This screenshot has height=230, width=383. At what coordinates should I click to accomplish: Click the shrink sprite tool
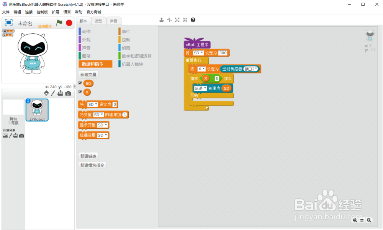click(x=185, y=19)
